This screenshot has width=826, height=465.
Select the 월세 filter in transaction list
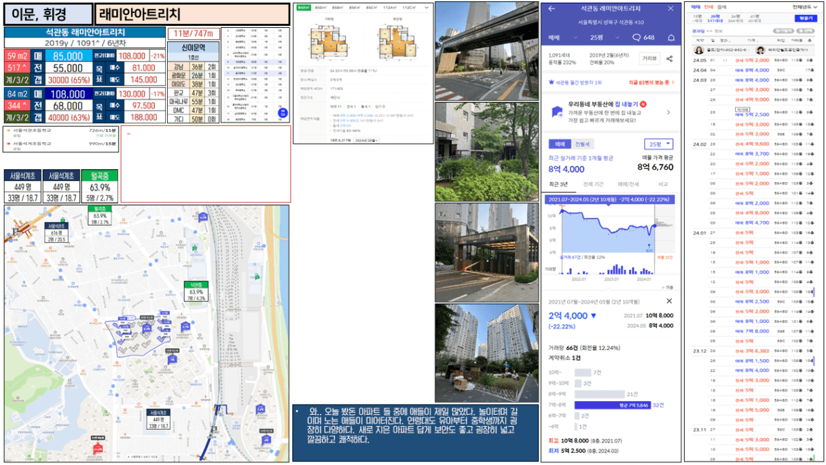[721, 7]
